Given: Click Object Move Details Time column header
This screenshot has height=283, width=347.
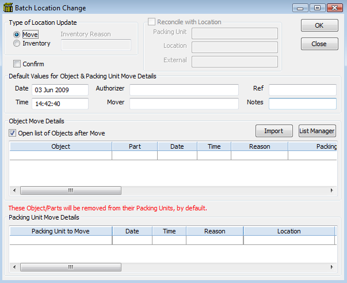Looking at the screenshot, I should pyautogui.click(x=214, y=146).
